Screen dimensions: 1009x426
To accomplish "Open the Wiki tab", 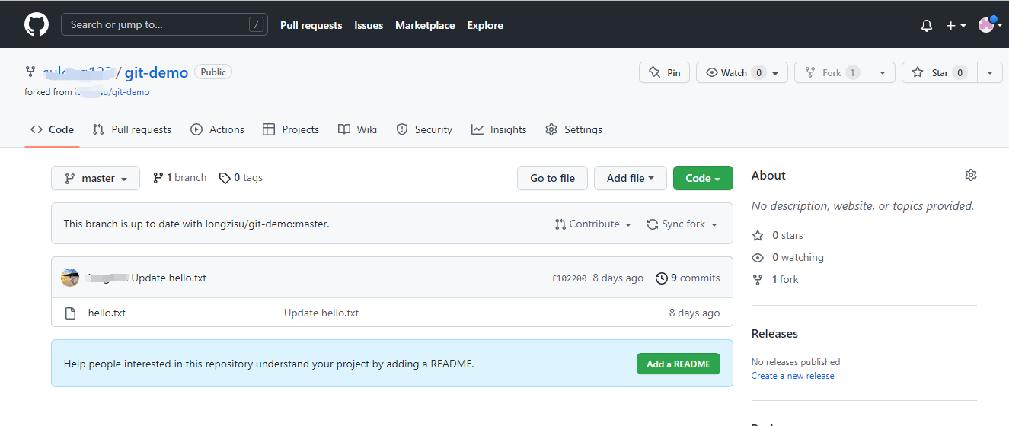I will [x=357, y=129].
